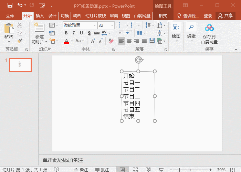Switch to the 插入 ribbon tab

click(x=40, y=16)
